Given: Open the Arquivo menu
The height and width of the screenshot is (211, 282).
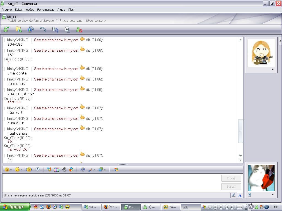Looking at the screenshot, I should pyautogui.click(x=7, y=10).
